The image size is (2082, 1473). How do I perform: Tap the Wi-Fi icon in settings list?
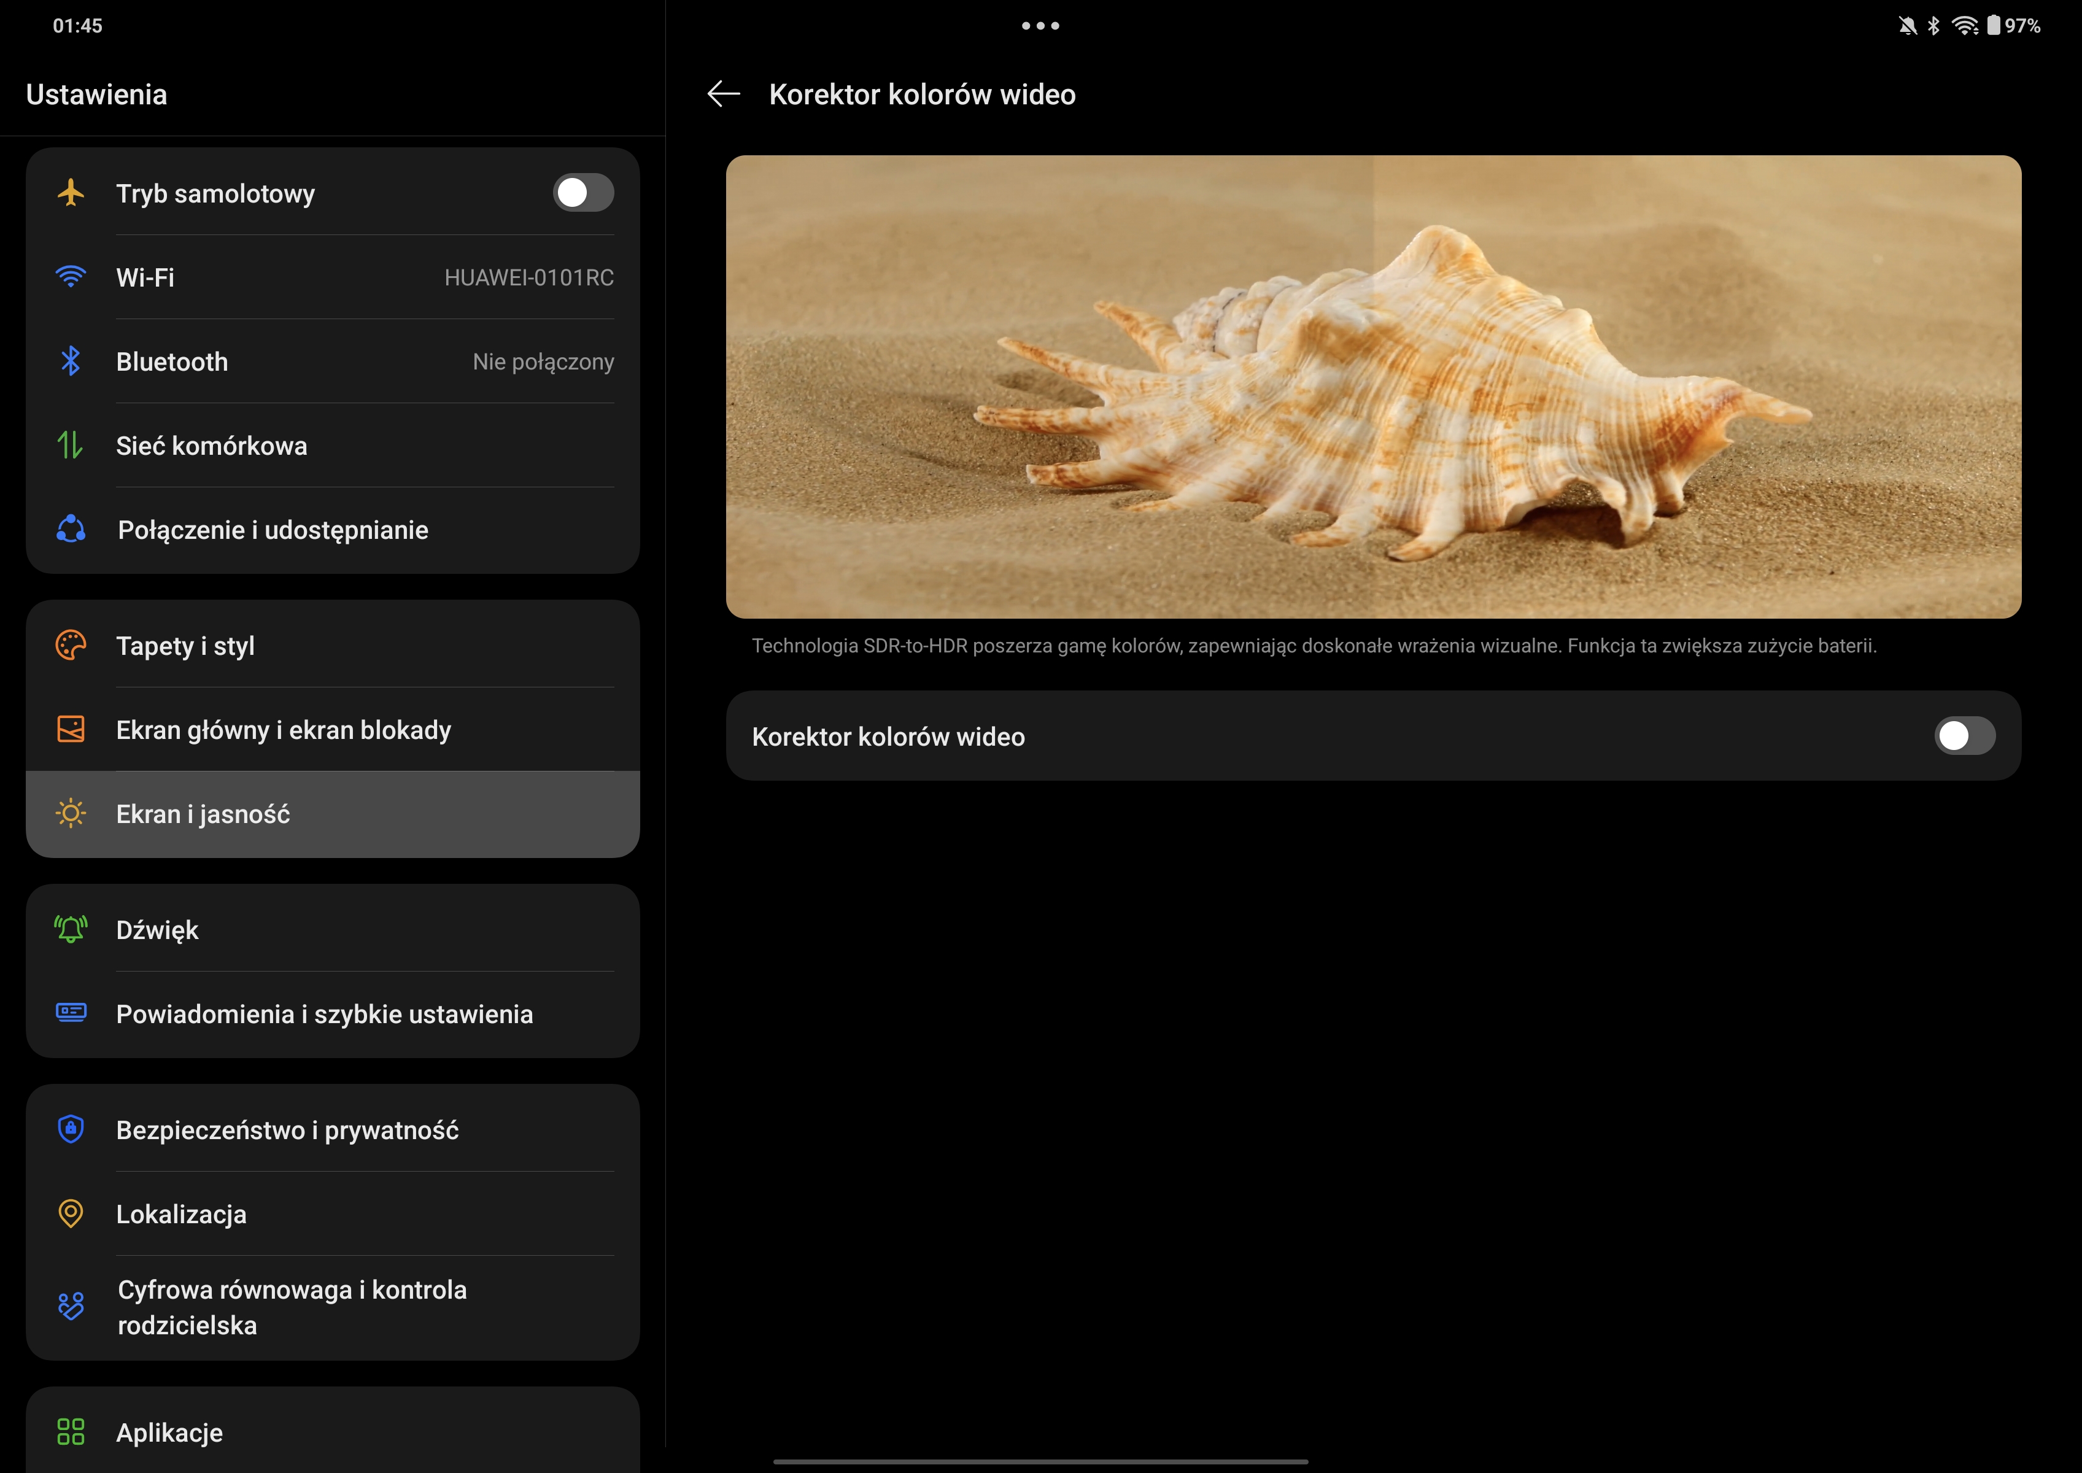[x=71, y=277]
